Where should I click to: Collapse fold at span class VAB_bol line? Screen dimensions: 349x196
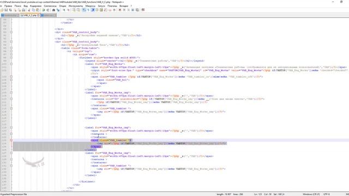11,80
